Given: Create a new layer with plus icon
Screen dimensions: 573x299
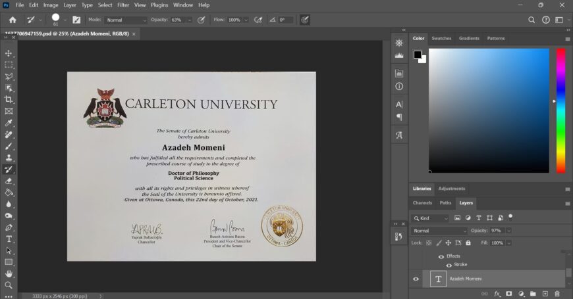Looking at the screenshot, I should click(x=545, y=294).
